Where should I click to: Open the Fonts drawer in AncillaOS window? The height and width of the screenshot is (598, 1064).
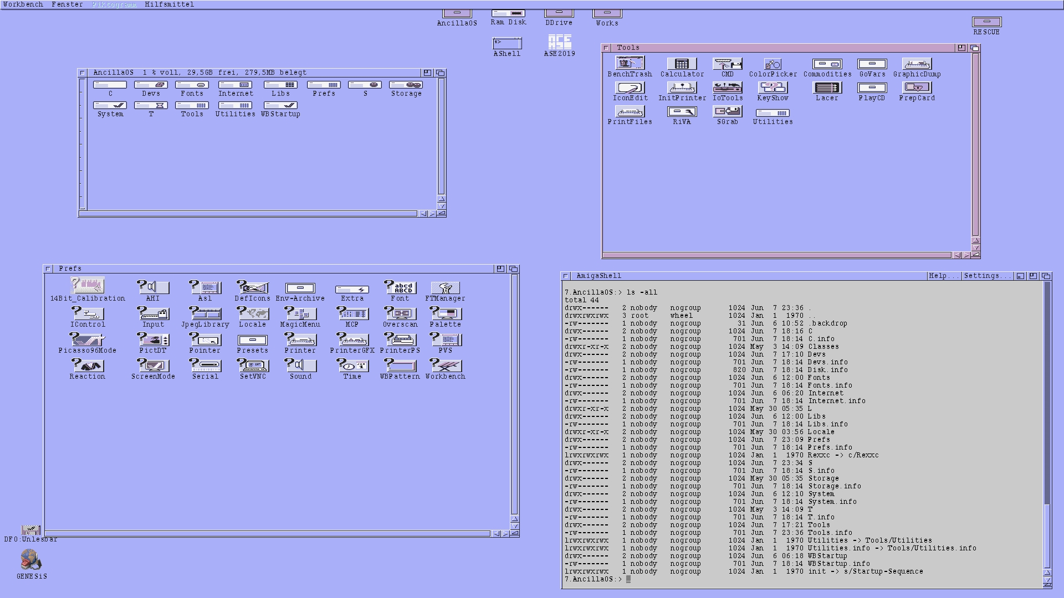[192, 85]
